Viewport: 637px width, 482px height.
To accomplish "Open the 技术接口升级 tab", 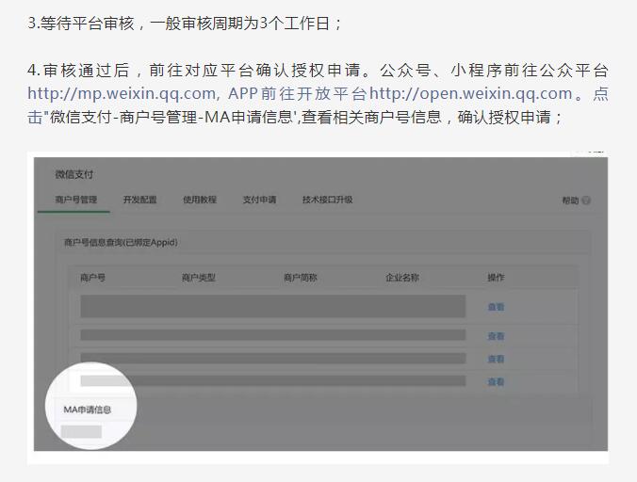I will tap(327, 200).
